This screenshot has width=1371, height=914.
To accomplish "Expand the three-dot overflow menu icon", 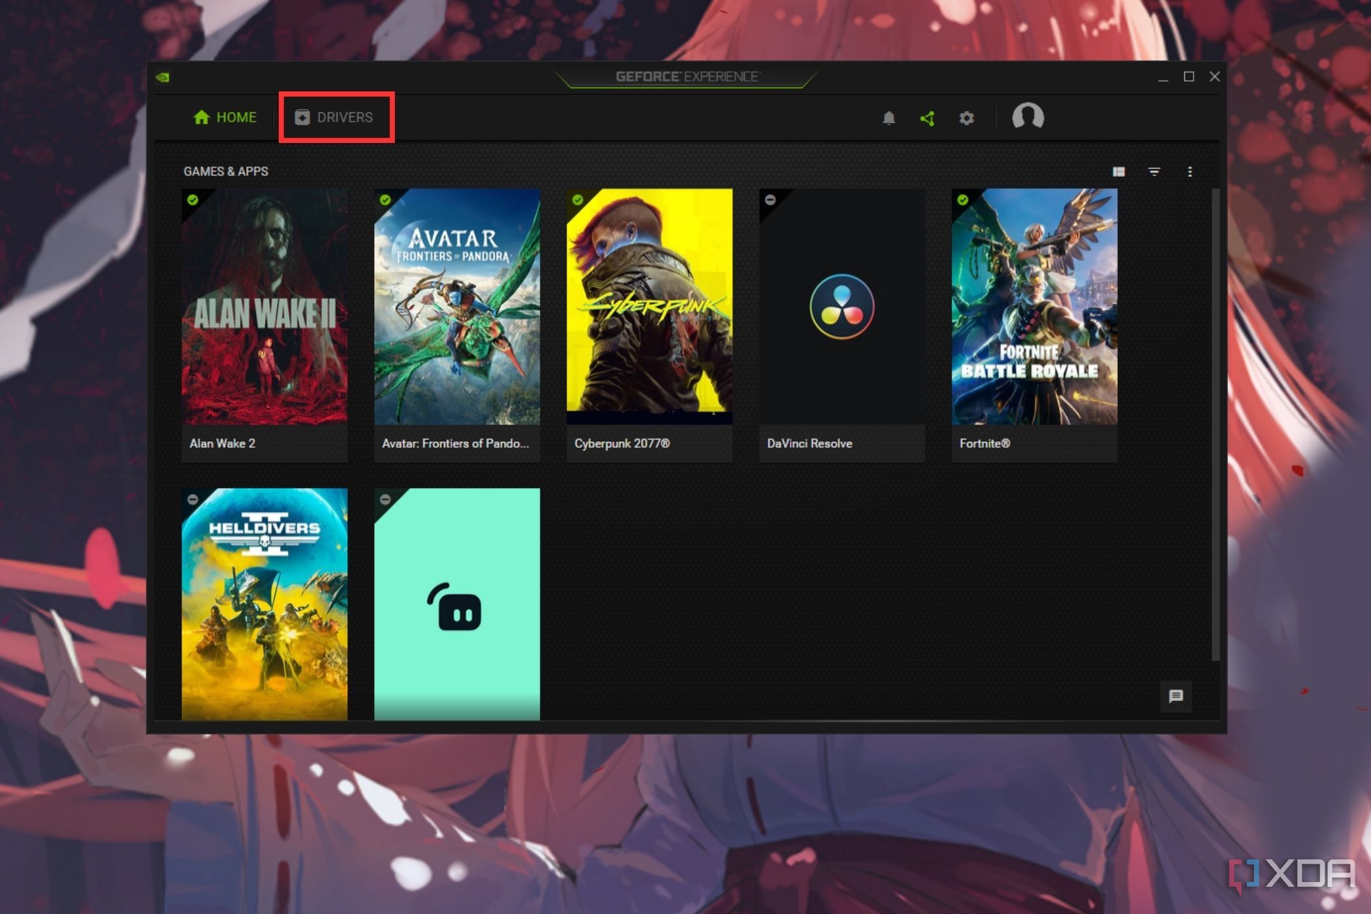I will click(1190, 170).
